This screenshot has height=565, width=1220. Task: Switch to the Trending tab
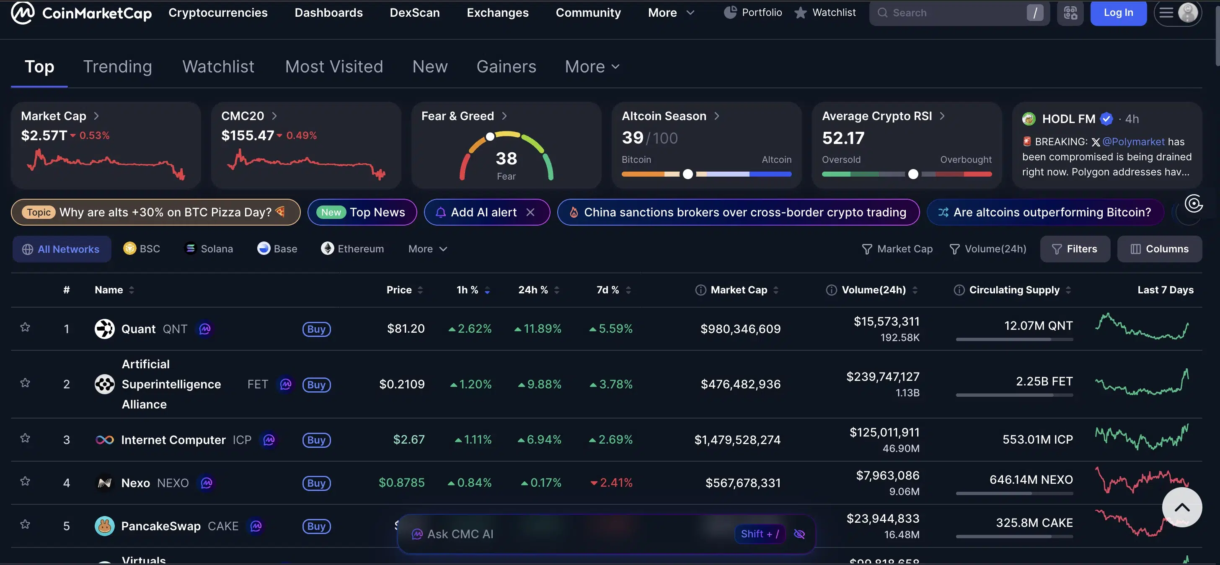[x=117, y=67]
